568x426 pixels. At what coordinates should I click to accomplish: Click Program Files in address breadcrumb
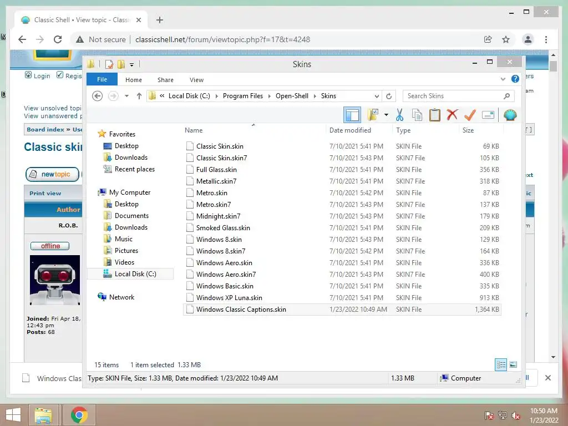[x=243, y=96]
